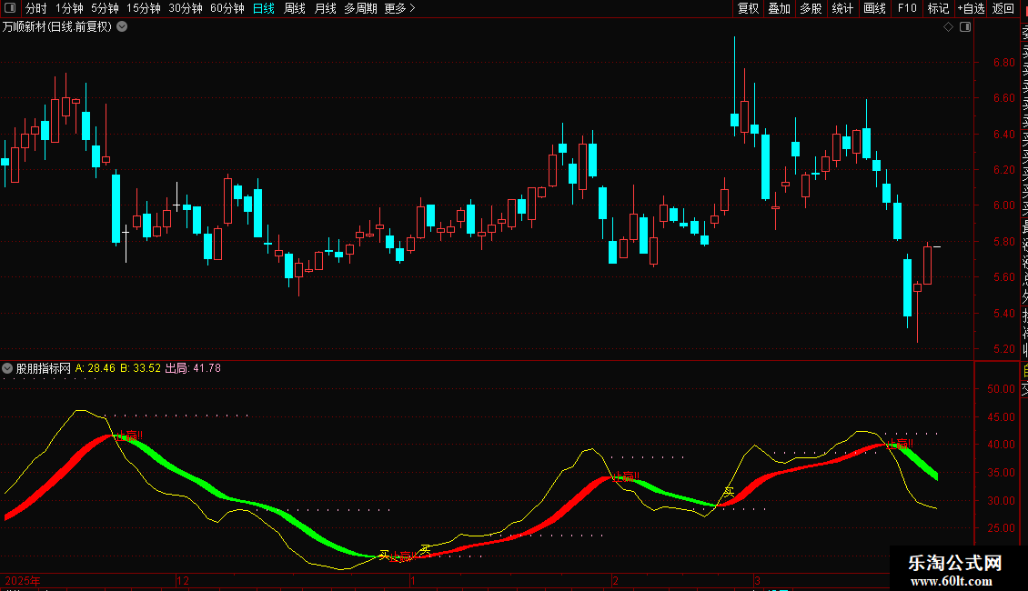Click the 返回 back button
The height and width of the screenshot is (591, 1028).
(1003, 8)
